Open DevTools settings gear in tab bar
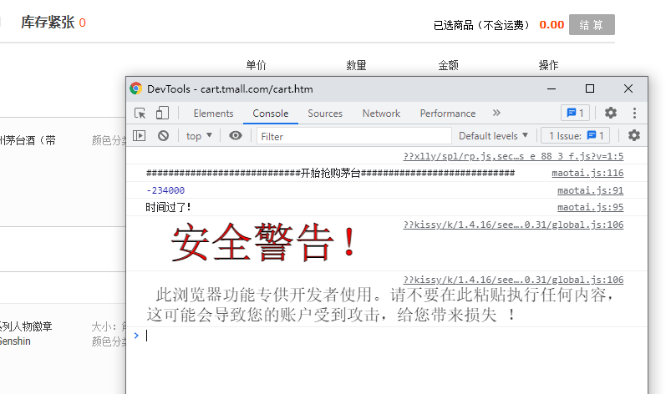Viewport: 671px width, 394px height. click(x=611, y=113)
